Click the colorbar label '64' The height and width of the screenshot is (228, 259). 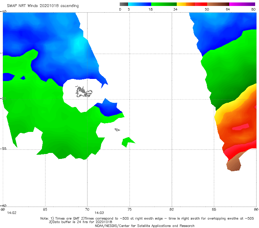[228, 9]
